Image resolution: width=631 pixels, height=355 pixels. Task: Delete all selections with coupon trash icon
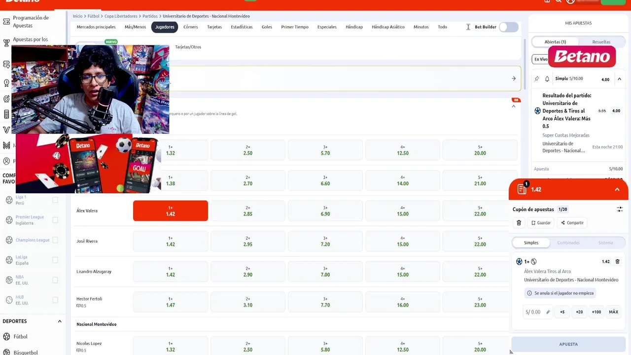519,223
